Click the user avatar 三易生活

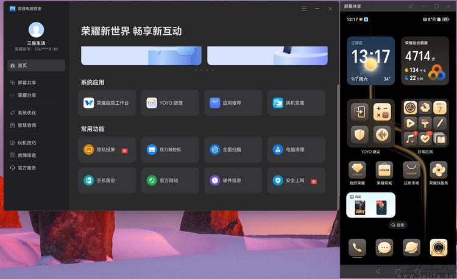(36, 30)
